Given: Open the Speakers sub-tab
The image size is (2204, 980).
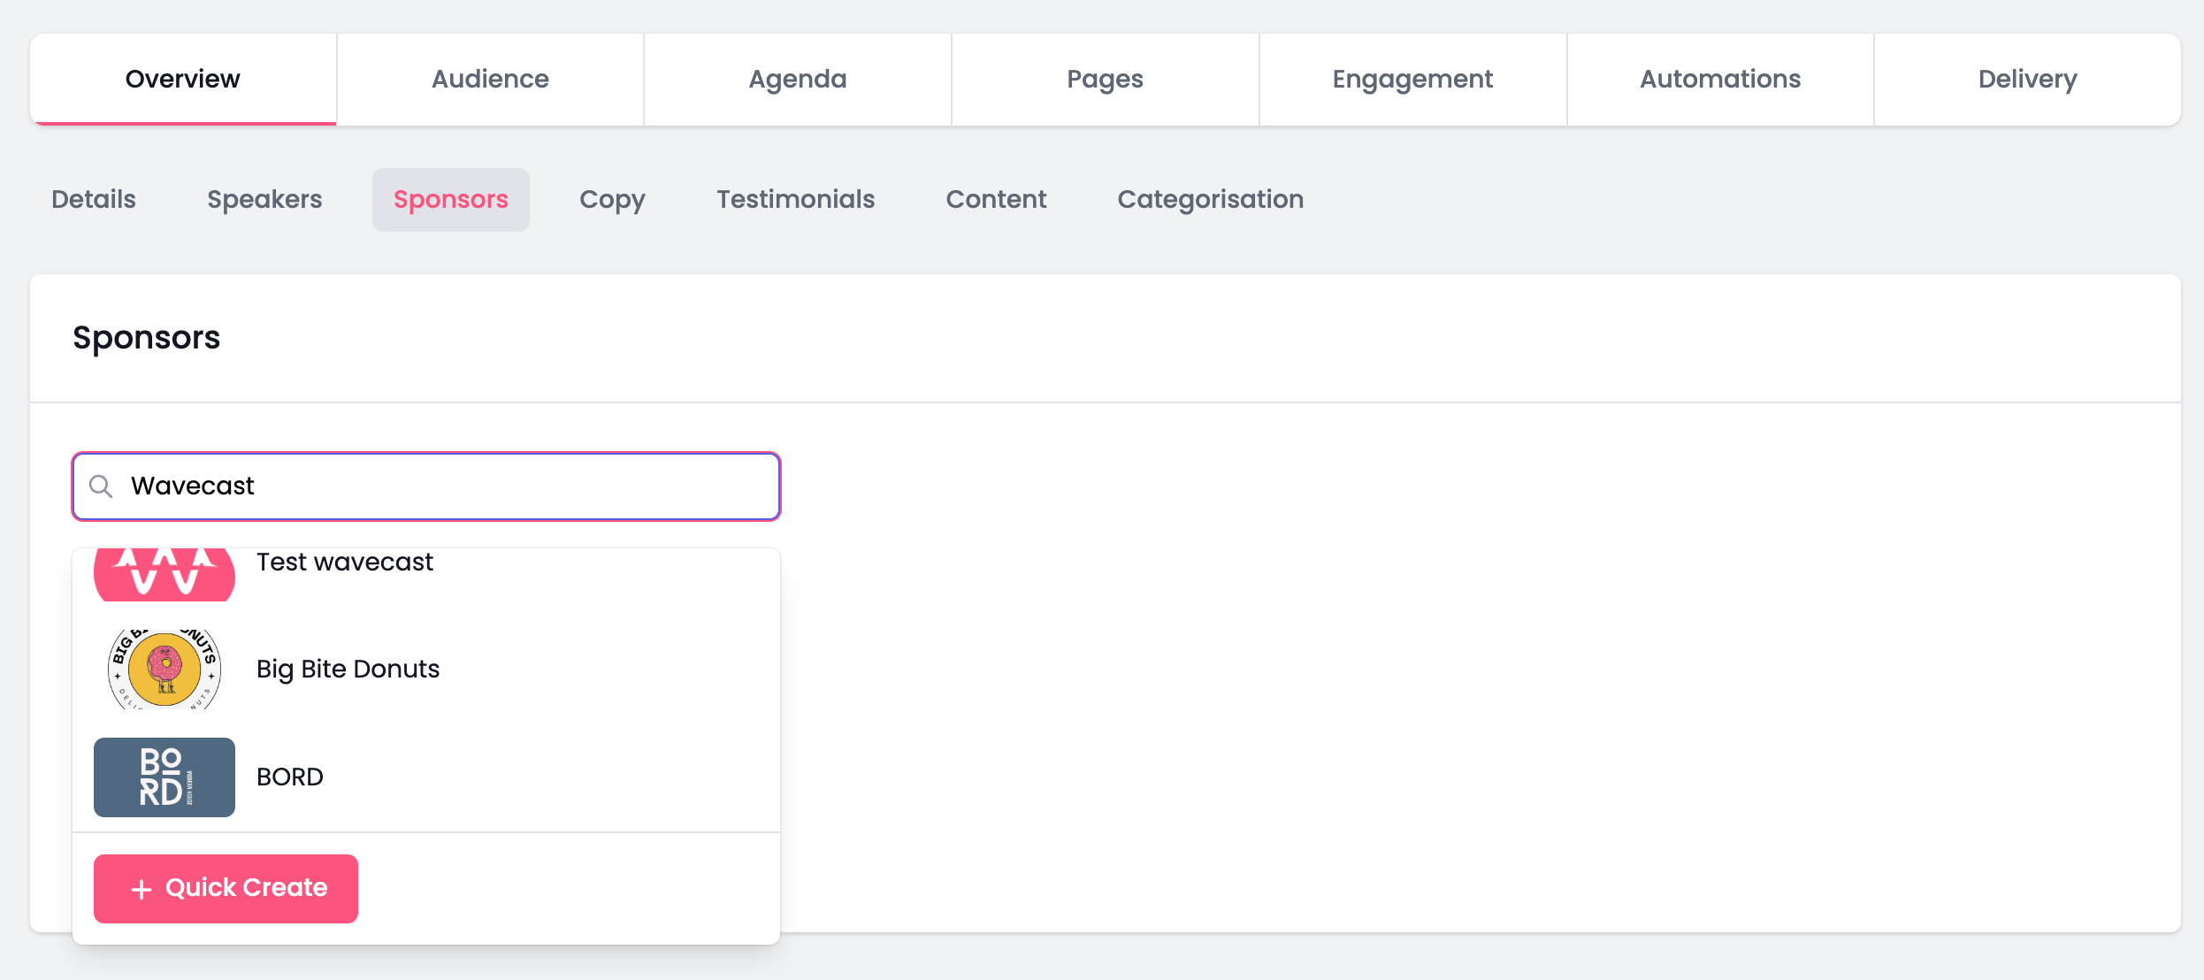Looking at the screenshot, I should (264, 200).
